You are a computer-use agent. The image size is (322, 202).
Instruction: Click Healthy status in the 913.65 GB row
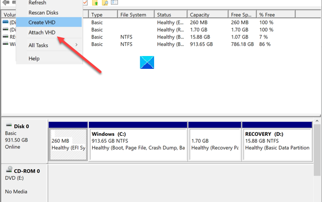pyautogui.click(x=171, y=44)
